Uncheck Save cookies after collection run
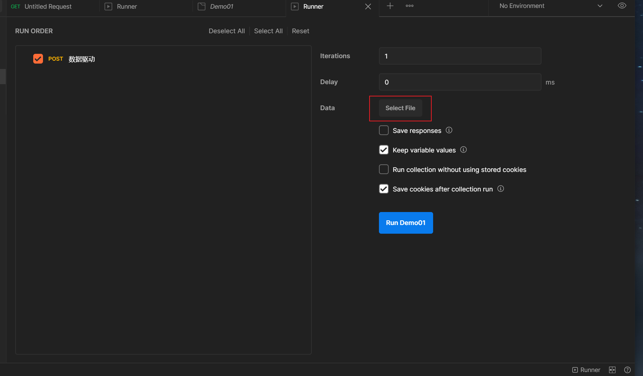The image size is (643, 376). (x=384, y=189)
